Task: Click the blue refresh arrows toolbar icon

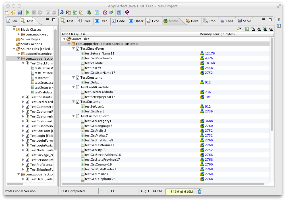Action: (62, 12)
